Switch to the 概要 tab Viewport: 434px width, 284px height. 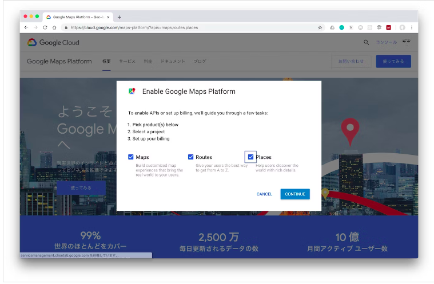tap(106, 61)
